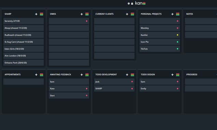Select the empty card in APPOINTMENTS
The image size is (217, 130).
(24, 82)
